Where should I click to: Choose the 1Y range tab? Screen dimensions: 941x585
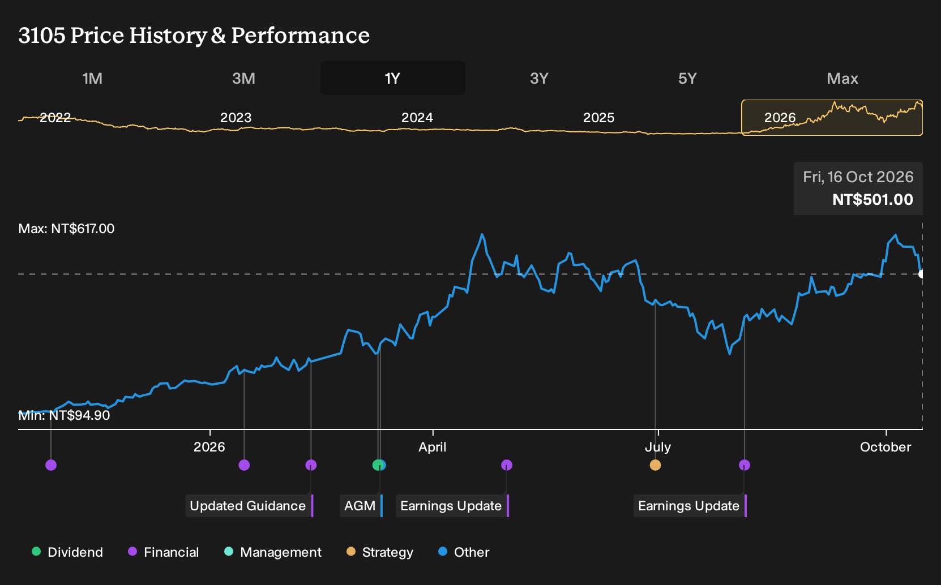coord(393,78)
